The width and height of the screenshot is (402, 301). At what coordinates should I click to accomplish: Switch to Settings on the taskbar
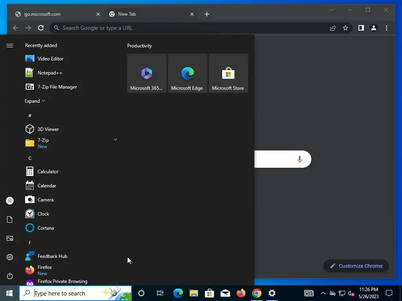pos(272,293)
